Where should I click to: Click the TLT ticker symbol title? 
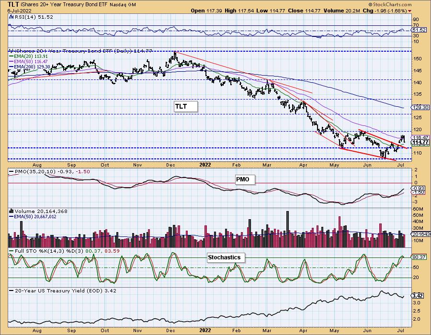(x=13, y=4)
